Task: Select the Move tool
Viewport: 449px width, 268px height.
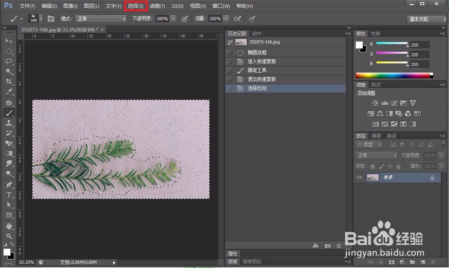Action: (x=9, y=41)
